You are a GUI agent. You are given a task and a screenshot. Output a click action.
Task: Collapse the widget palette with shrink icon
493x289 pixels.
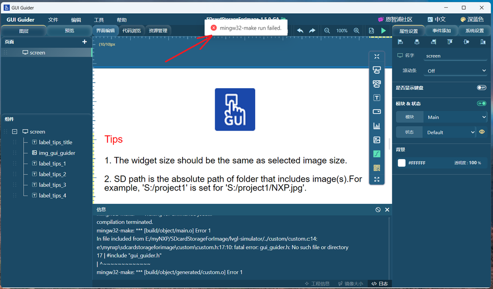(x=377, y=57)
